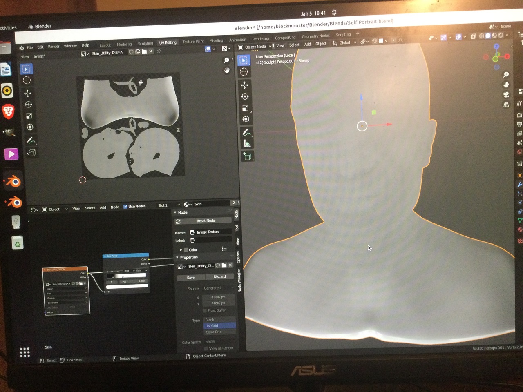
Task: Switch to the Texture Paint workspace tab
Action: [x=193, y=42]
